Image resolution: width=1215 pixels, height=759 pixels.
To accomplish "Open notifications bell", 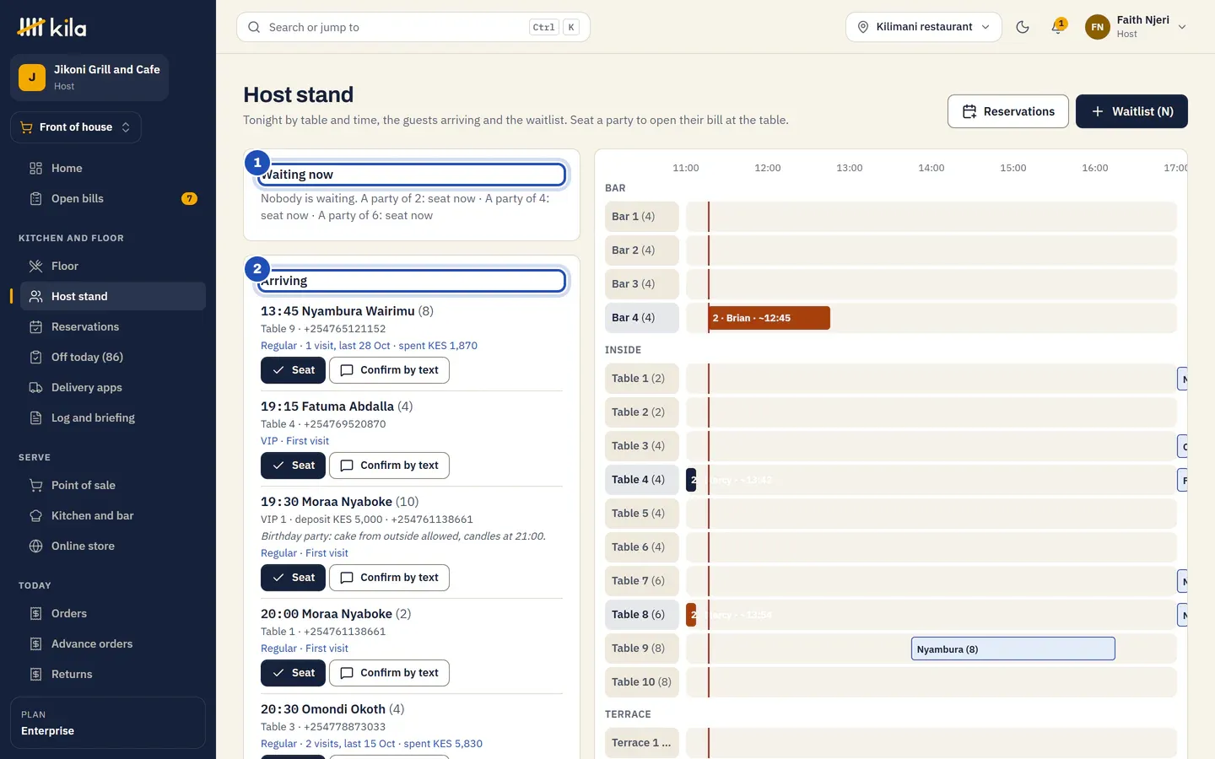I will tap(1057, 27).
